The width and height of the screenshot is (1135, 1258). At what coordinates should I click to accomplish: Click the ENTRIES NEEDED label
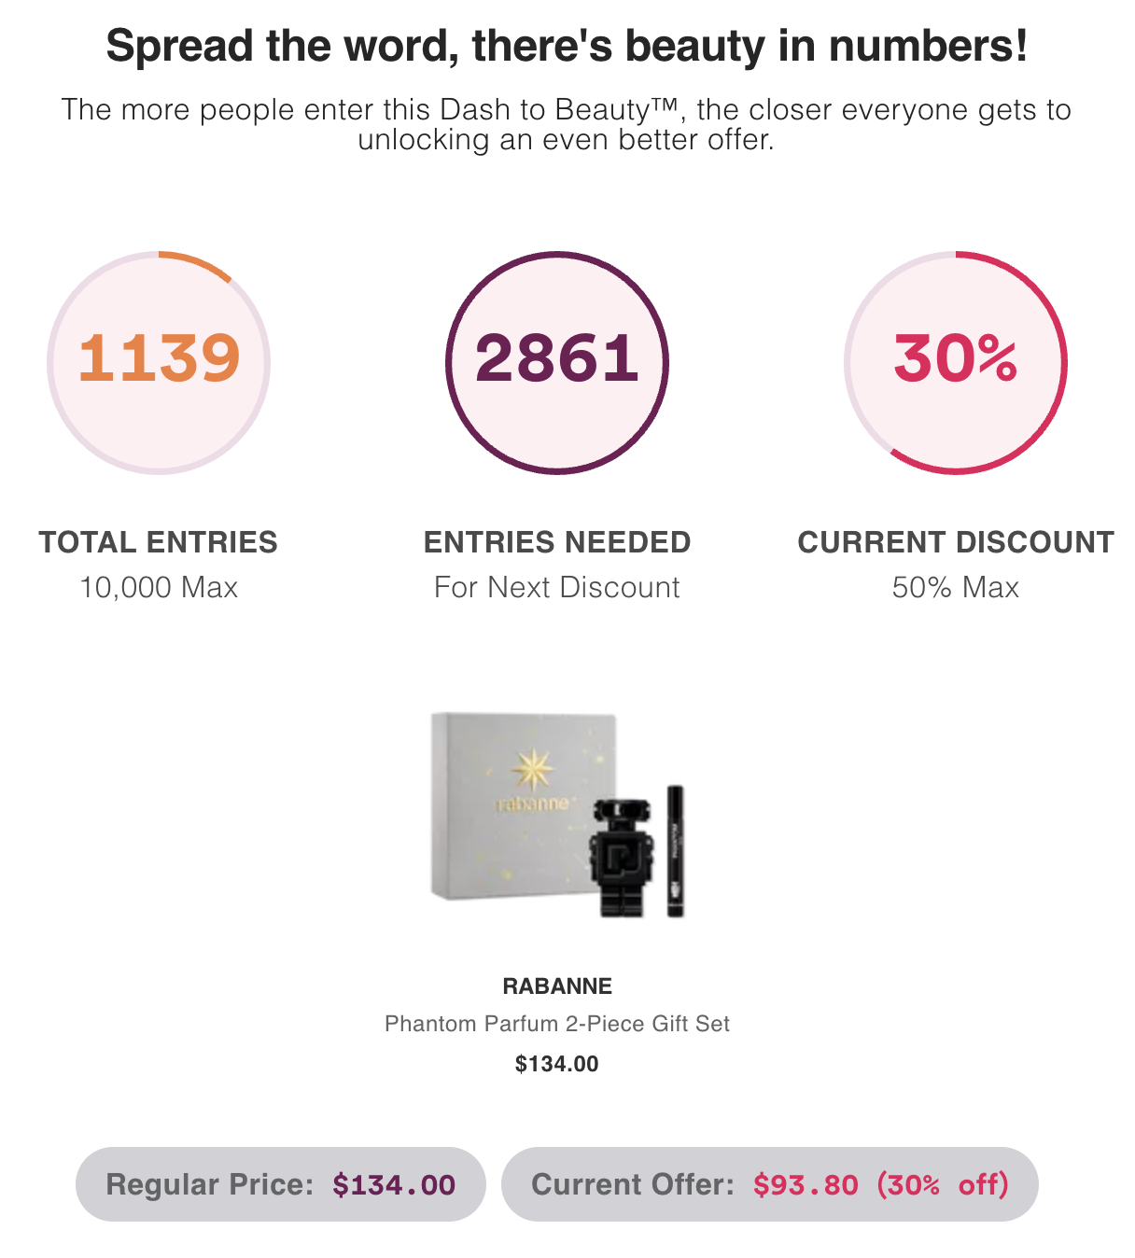(x=557, y=542)
